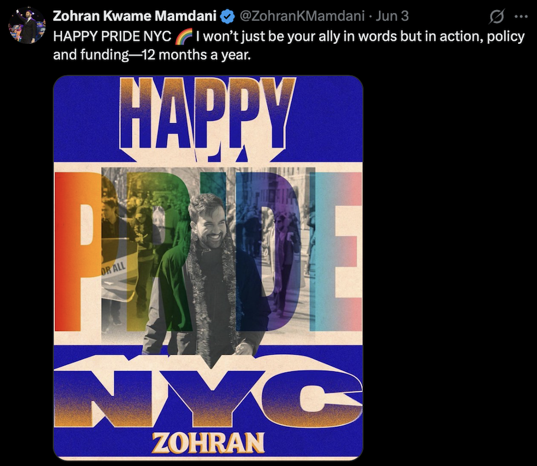
Task: Open Zohran's profile picture avatar
Action: [x=27, y=25]
